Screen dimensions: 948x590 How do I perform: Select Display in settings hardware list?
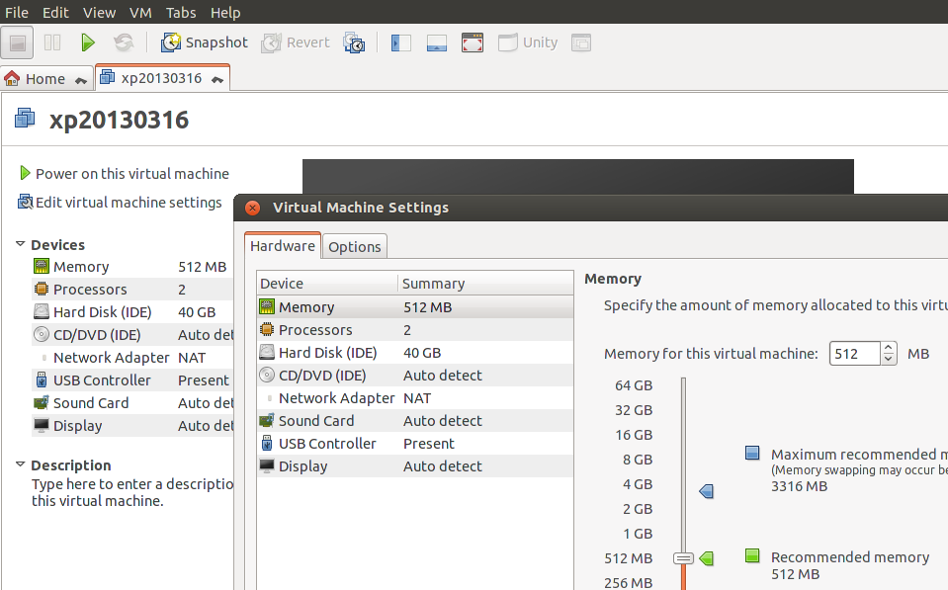pyautogui.click(x=415, y=466)
